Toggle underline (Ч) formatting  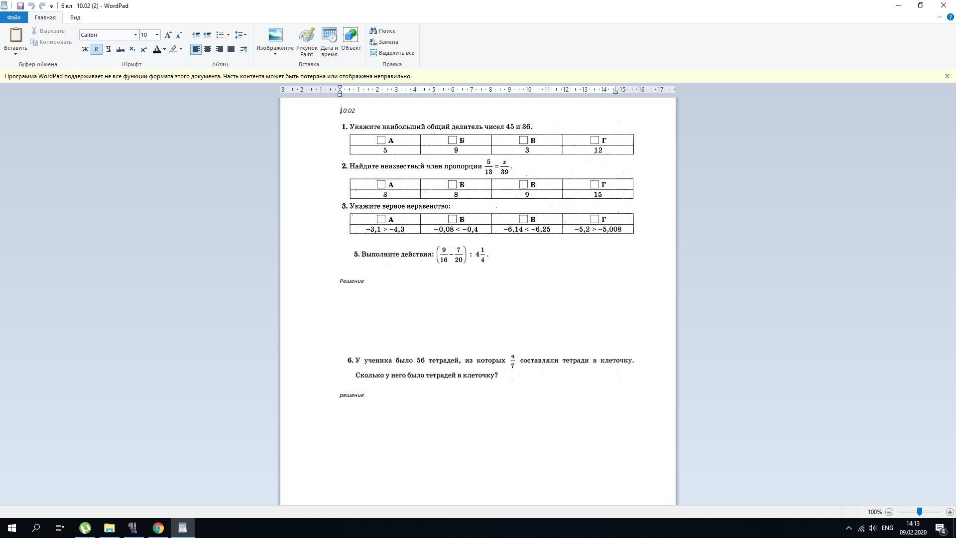click(x=108, y=49)
